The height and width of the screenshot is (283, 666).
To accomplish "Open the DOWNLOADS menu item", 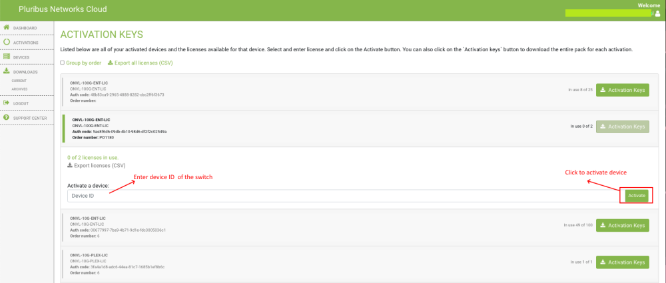I will tap(27, 72).
